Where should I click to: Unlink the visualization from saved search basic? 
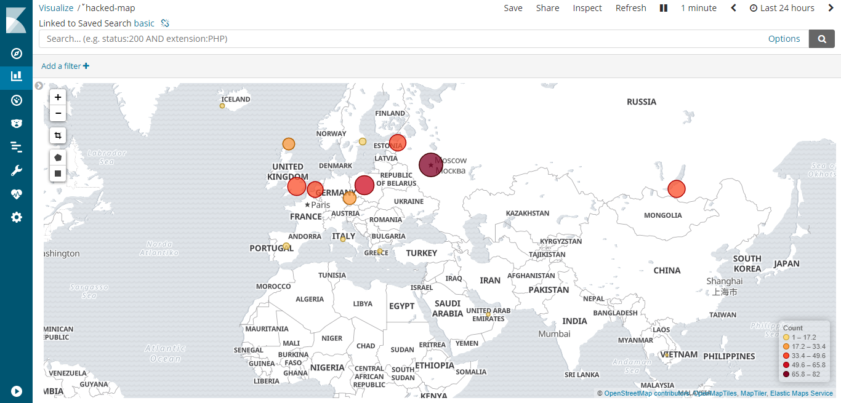[164, 23]
